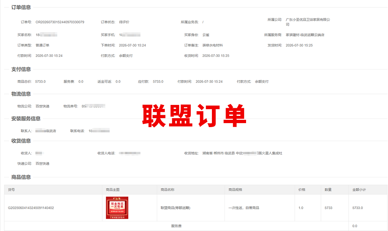Image resolution: width=388 pixels, height=231 pixels.
Task: Select payment time in 支付信息 row
Action: point(209,81)
